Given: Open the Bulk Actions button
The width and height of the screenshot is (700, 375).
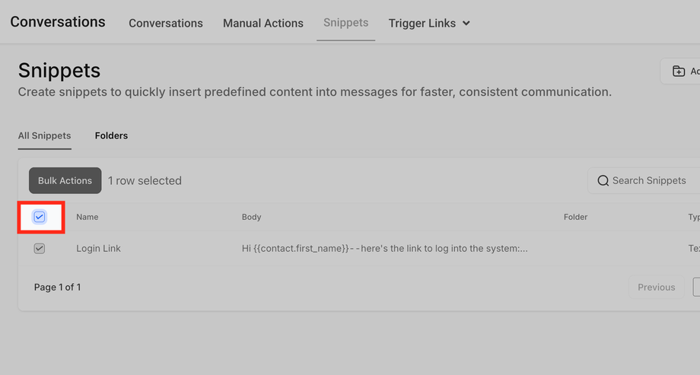Looking at the screenshot, I should [x=65, y=181].
